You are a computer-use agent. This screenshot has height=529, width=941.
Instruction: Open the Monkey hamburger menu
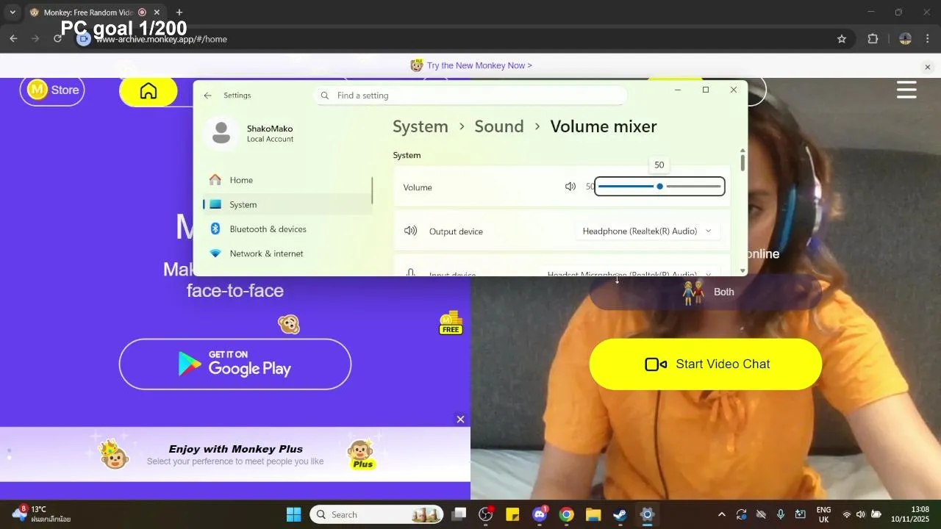tap(906, 90)
